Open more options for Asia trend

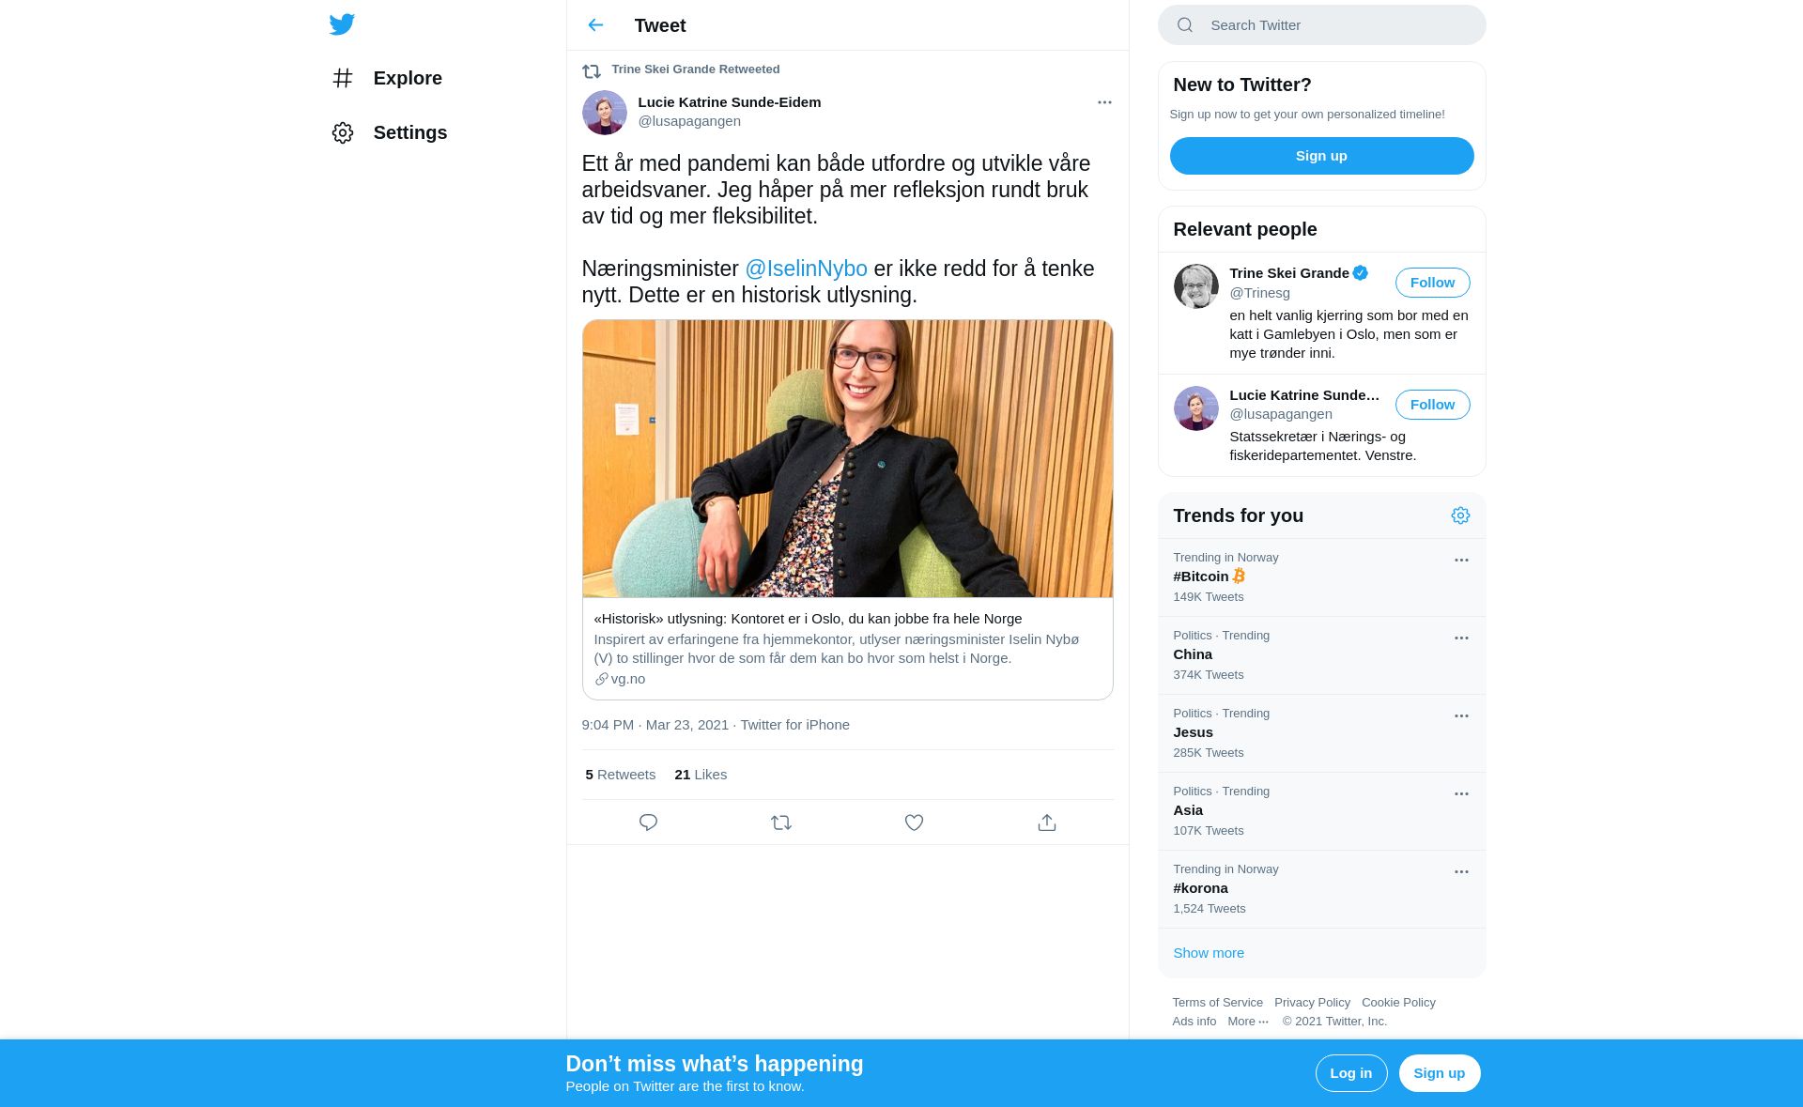1461,793
